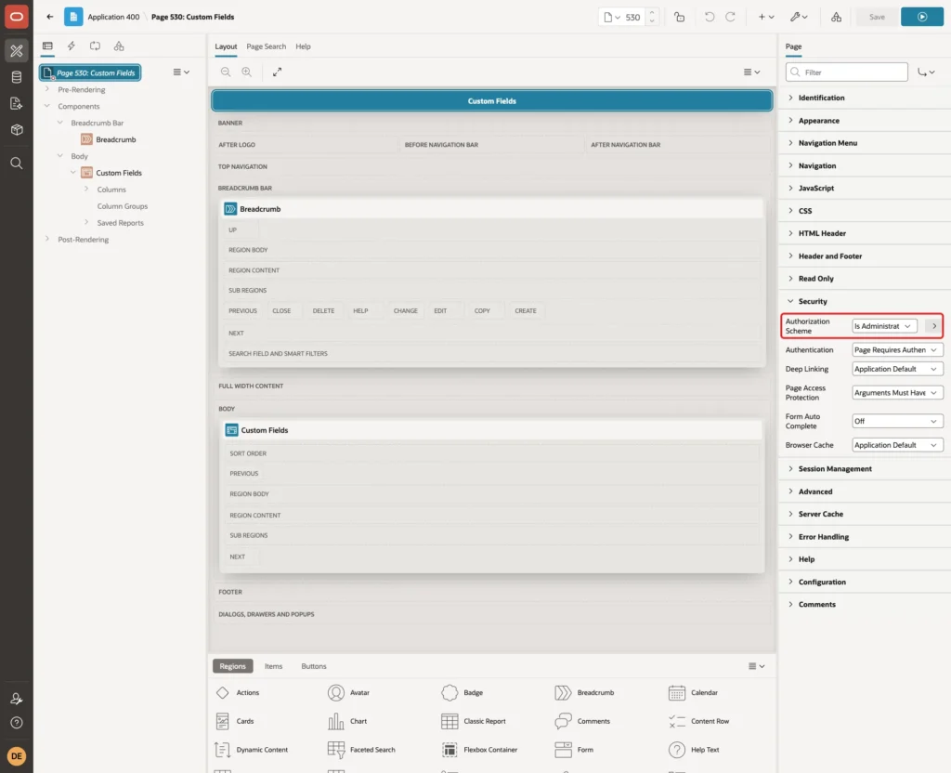Run the page with the play button
Screen dimensions: 951x773
click(x=922, y=17)
